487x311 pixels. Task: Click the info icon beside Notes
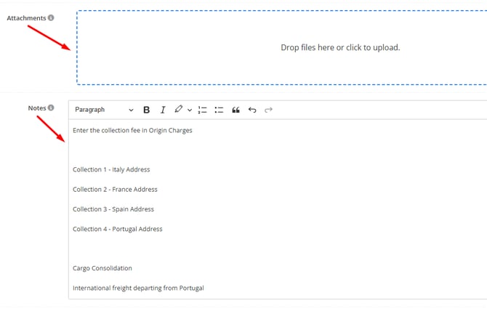click(x=51, y=108)
